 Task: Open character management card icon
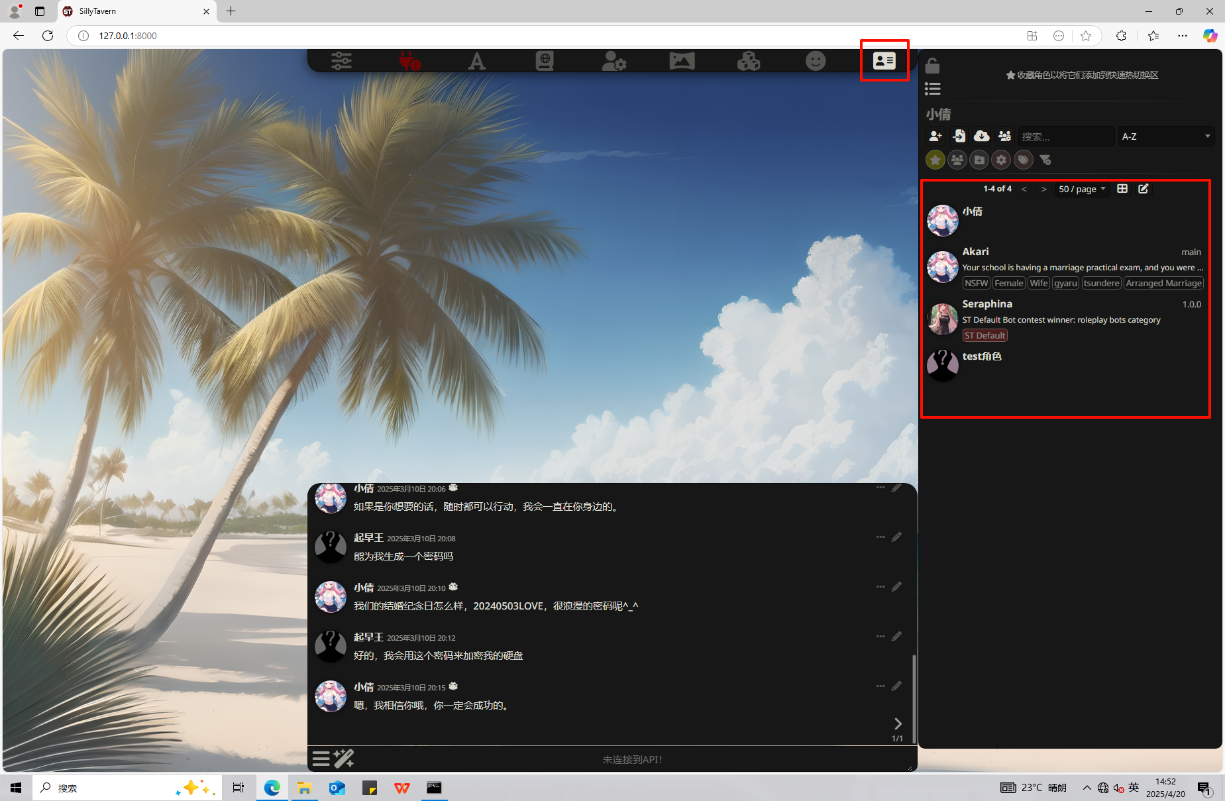point(884,61)
